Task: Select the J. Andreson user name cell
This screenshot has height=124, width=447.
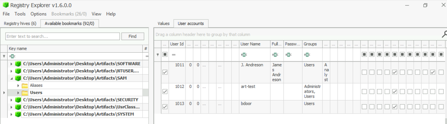Action: click(x=254, y=72)
